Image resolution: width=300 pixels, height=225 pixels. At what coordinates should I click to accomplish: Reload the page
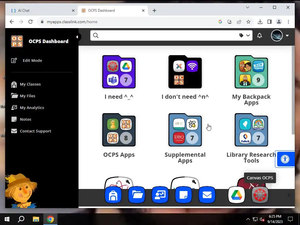[x=30, y=22]
